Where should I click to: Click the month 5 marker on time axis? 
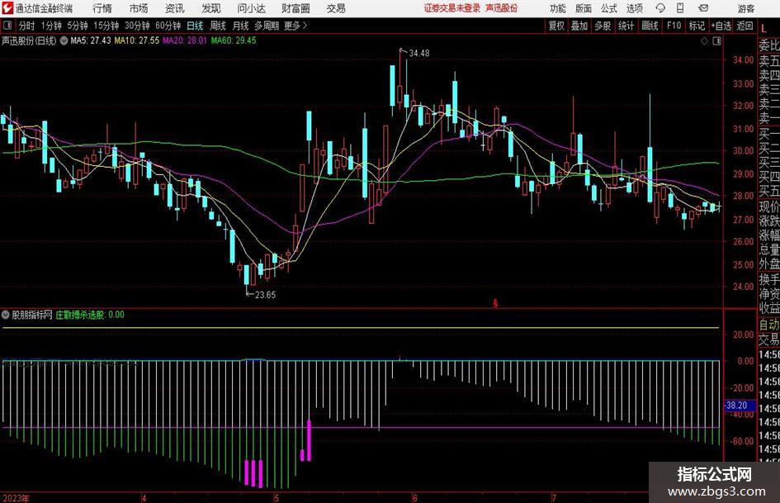pyautogui.click(x=276, y=498)
